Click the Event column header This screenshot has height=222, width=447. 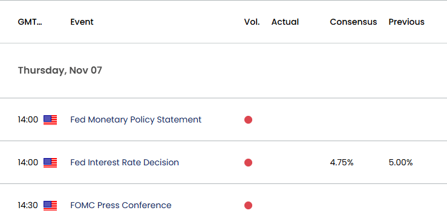82,22
